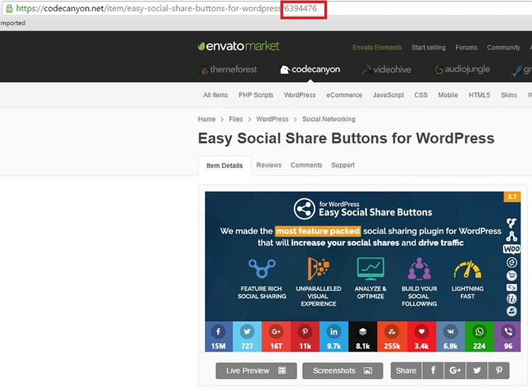Go to WordPress breadcrumb
The image size is (532, 392).
(272, 119)
